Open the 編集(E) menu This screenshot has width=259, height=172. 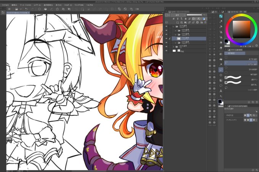(14, 5)
